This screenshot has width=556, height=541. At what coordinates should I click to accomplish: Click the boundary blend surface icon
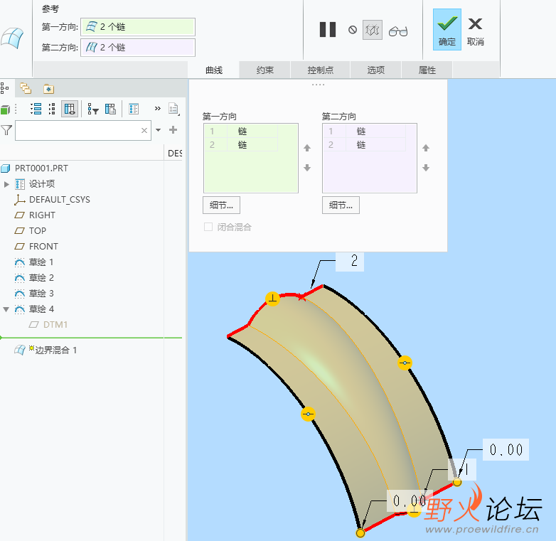coord(12,38)
